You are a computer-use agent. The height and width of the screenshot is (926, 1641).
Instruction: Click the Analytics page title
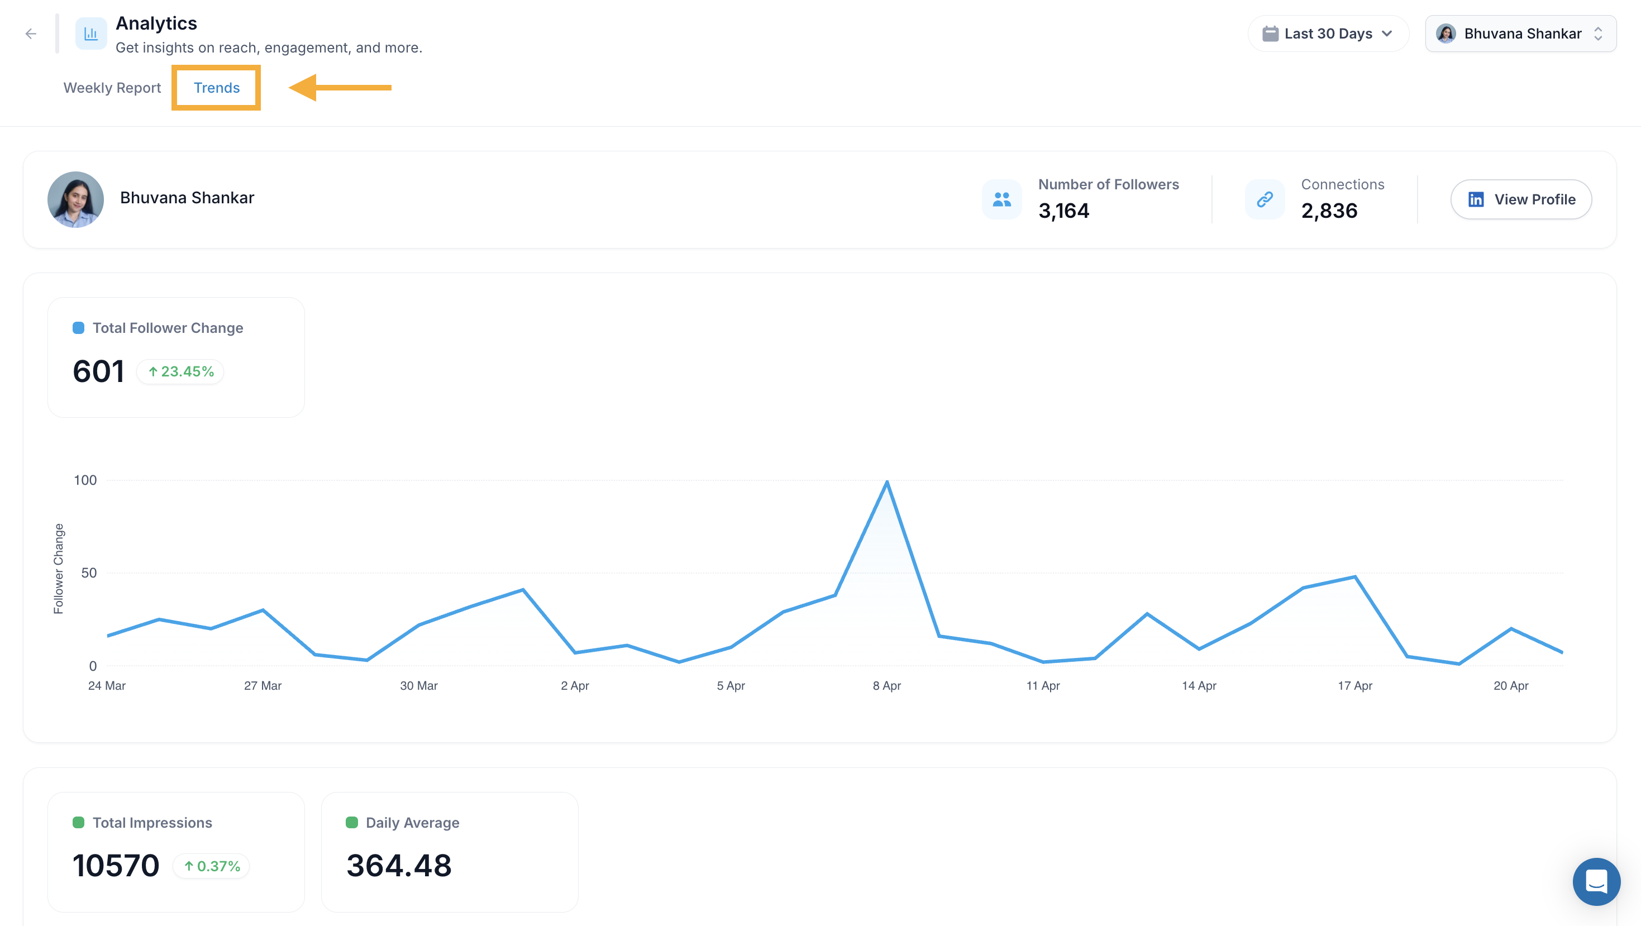tap(156, 23)
